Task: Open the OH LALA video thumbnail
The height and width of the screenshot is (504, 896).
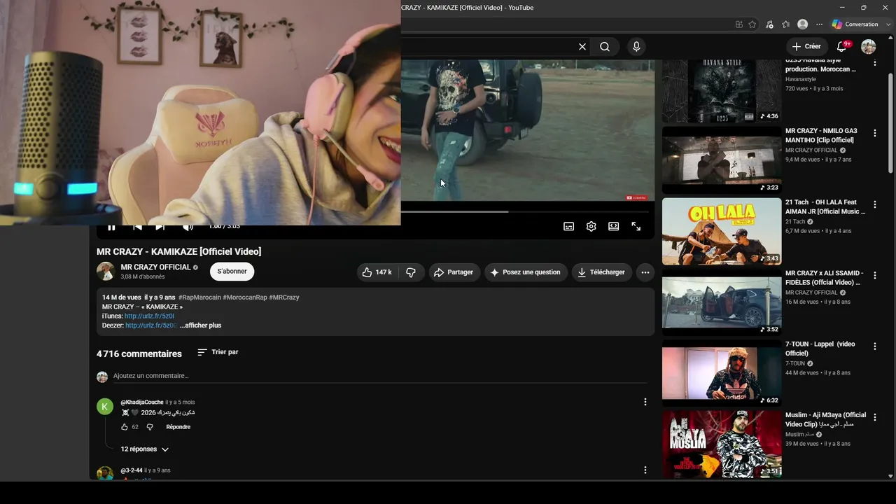Action: [x=722, y=232]
